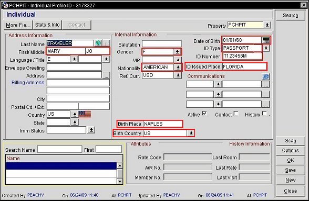Close the profile window with X
Viewport: 309px width, 201px height.
pos(304,5)
